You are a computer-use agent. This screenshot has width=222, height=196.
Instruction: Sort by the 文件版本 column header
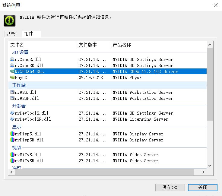[94, 45]
